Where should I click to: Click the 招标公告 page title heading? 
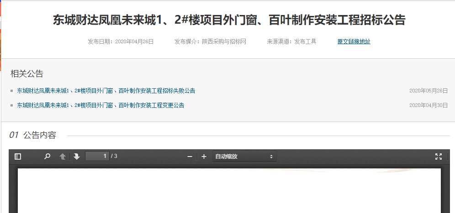click(229, 20)
